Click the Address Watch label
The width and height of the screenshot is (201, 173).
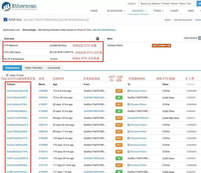pyautogui.click(x=115, y=45)
